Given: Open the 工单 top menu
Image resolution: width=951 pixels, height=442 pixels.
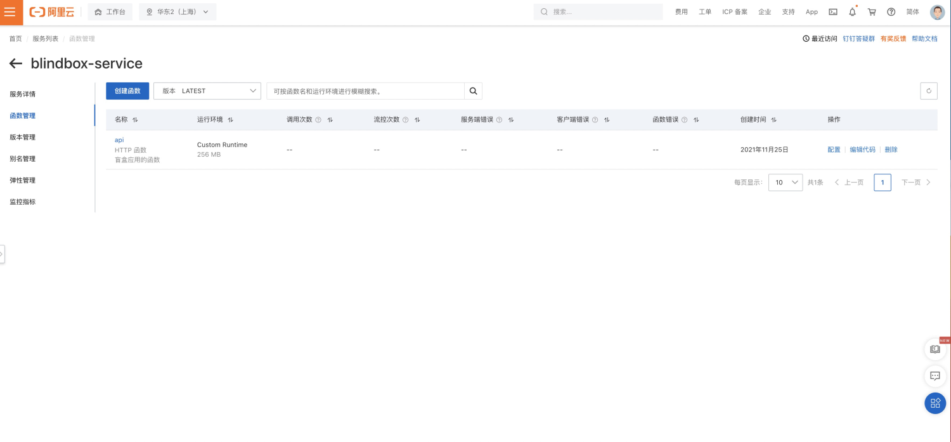Looking at the screenshot, I should tap(705, 12).
